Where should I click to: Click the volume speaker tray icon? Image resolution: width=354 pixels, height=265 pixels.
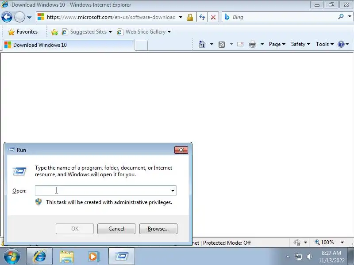[x=309, y=257]
